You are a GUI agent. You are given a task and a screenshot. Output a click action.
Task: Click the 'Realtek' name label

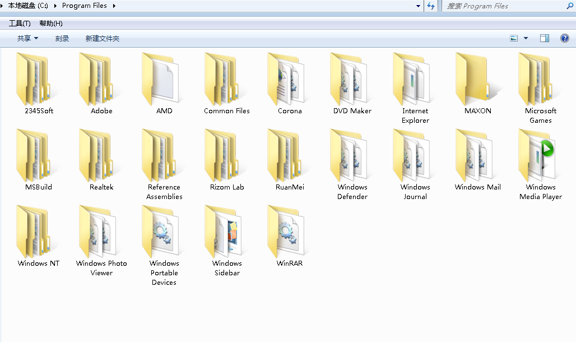click(x=101, y=187)
